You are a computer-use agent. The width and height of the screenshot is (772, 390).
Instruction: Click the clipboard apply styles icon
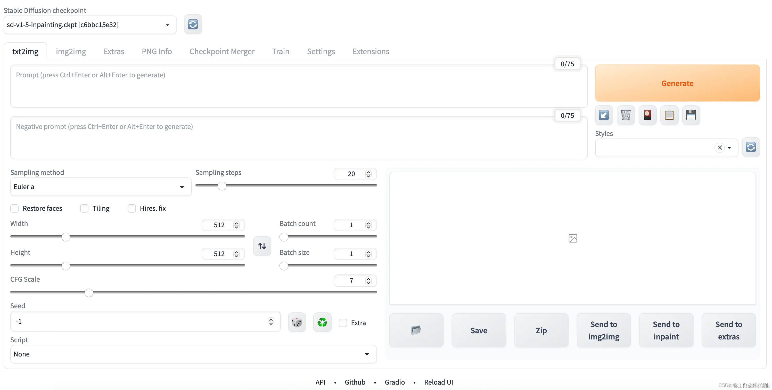tap(669, 115)
